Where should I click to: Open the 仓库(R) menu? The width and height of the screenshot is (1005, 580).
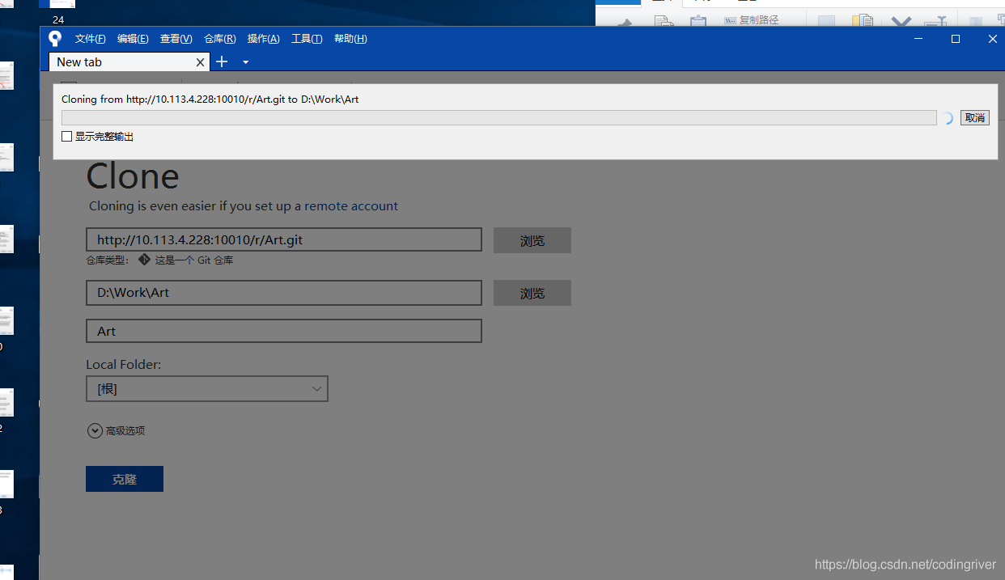[220, 39]
